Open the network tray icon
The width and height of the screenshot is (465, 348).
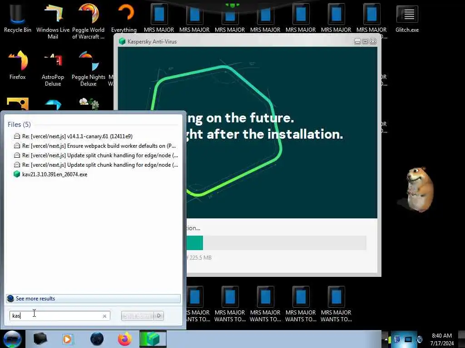click(408, 339)
